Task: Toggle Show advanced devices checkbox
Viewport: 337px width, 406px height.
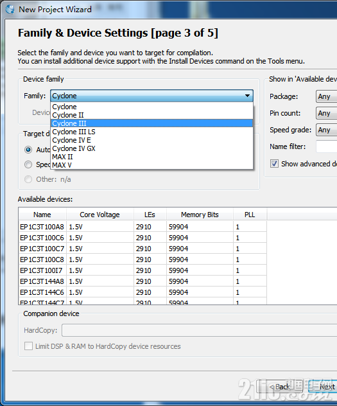Action: 274,164
